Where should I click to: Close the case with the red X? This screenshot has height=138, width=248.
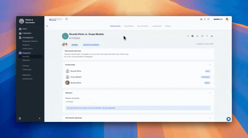(x=47, y=26)
